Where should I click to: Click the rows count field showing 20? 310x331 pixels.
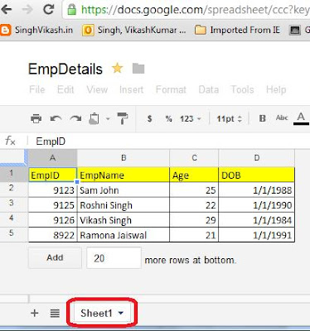(x=114, y=258)
